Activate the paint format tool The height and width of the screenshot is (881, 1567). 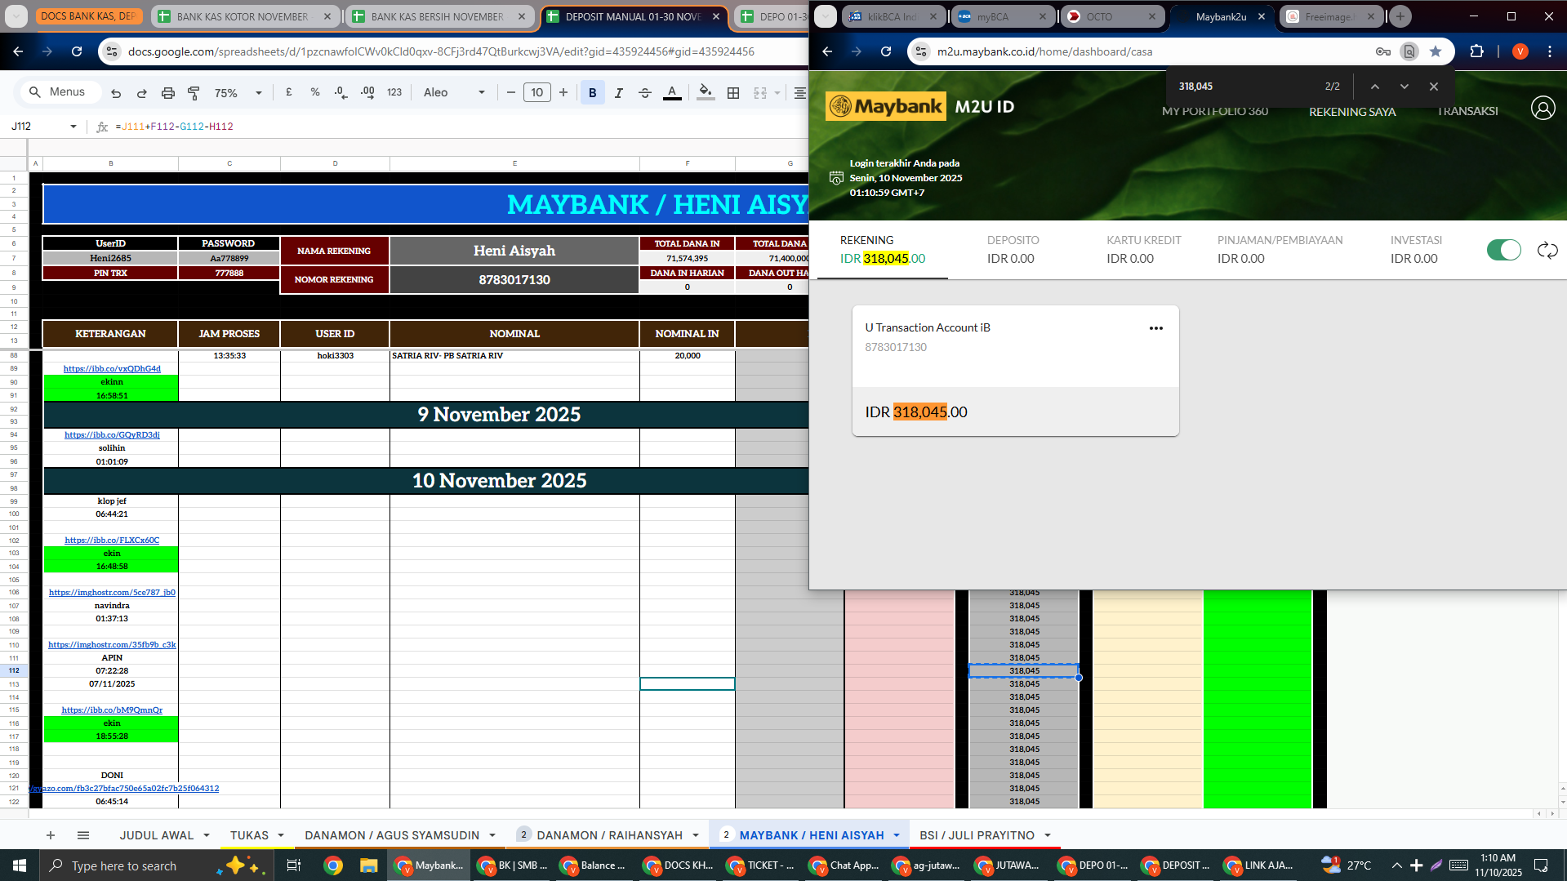click(194, 93)
